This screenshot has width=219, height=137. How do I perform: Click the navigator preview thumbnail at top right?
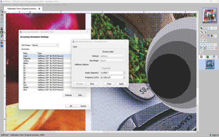[210, 15]
